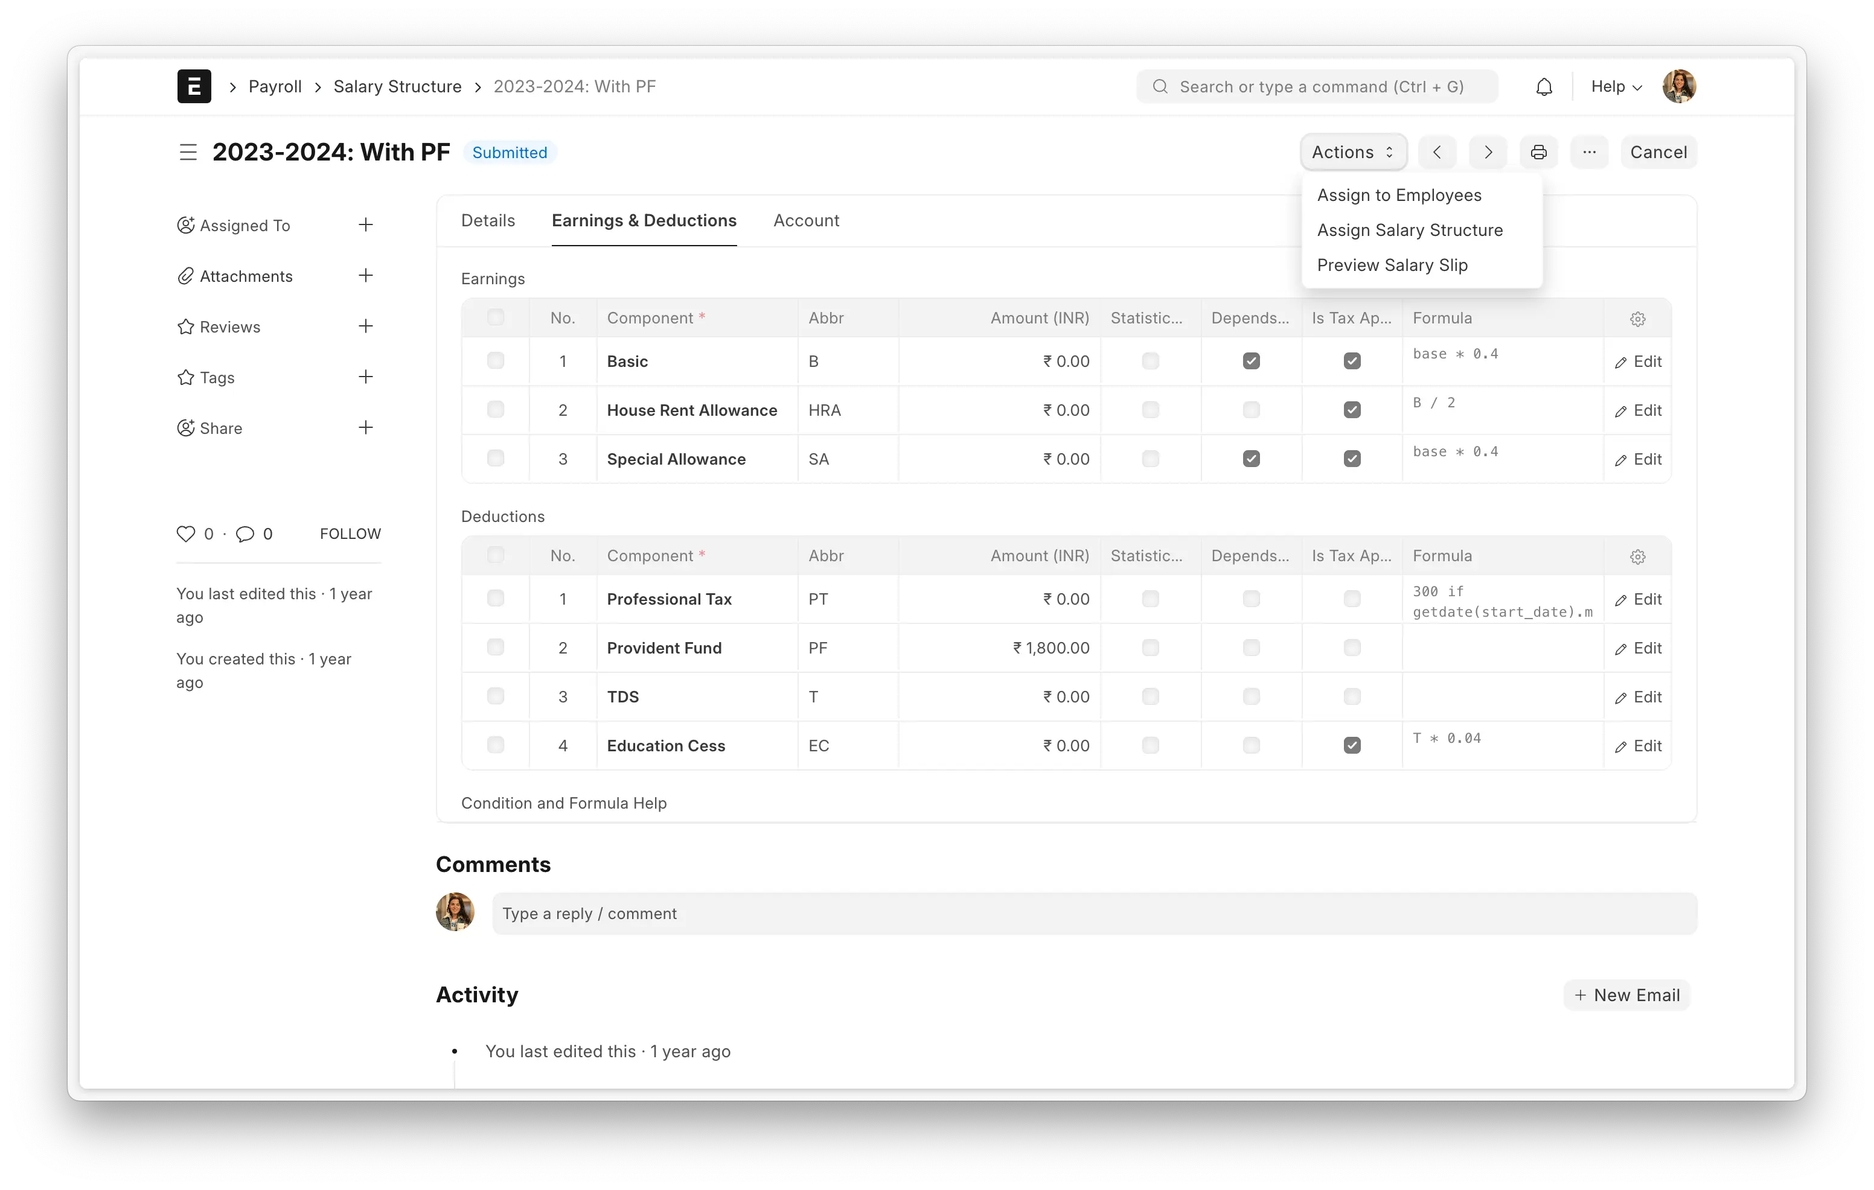Click the New Email button
Viewport: 1874px width, 1190px height.
1626,994
